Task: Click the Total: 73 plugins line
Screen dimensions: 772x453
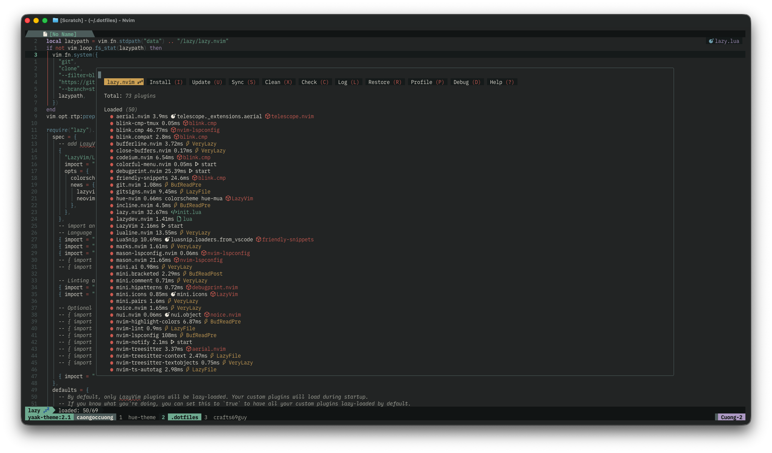Action: click(130, 96)
